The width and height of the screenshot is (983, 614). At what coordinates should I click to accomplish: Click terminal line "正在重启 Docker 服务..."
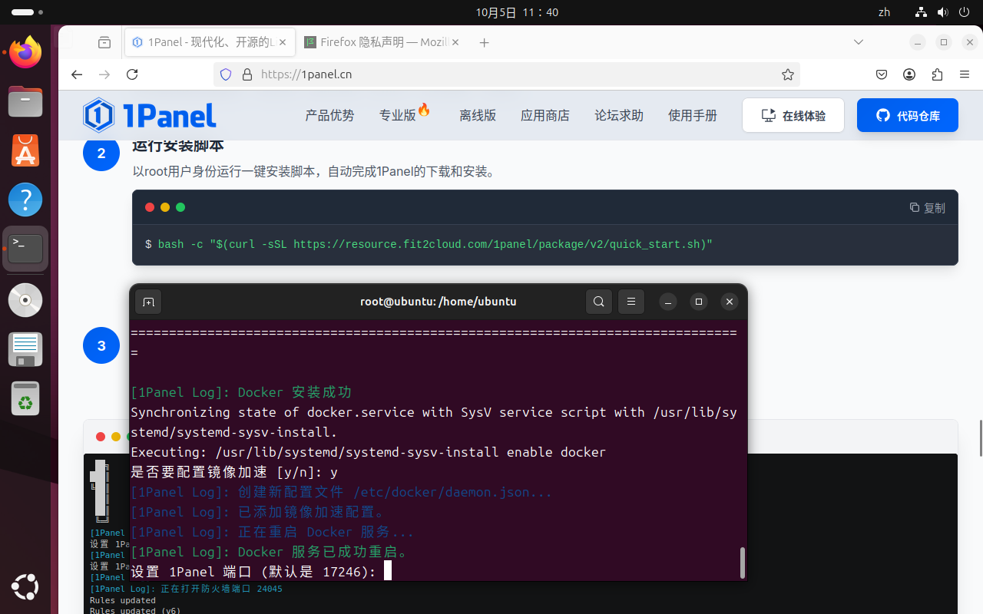(x=273, y=532)
